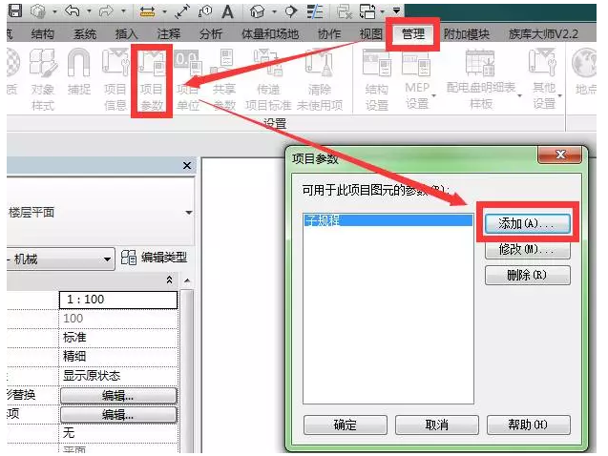Open 项目信息 Project Information tool
Viewport: 608px width, 456px height.
115,79
